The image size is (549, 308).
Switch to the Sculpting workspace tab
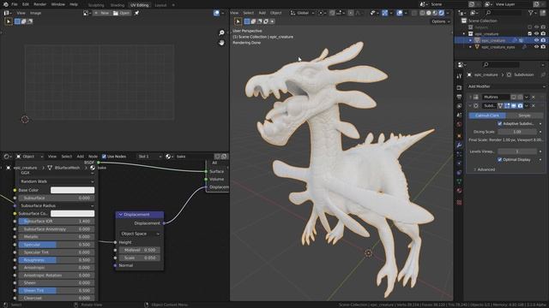[x=96, y=5]
